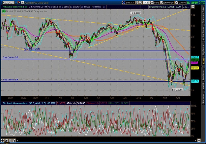Click the D: 6/13/10 9:00 PM date readout
This screenshot has height=144, width=206.
[38, 7]
